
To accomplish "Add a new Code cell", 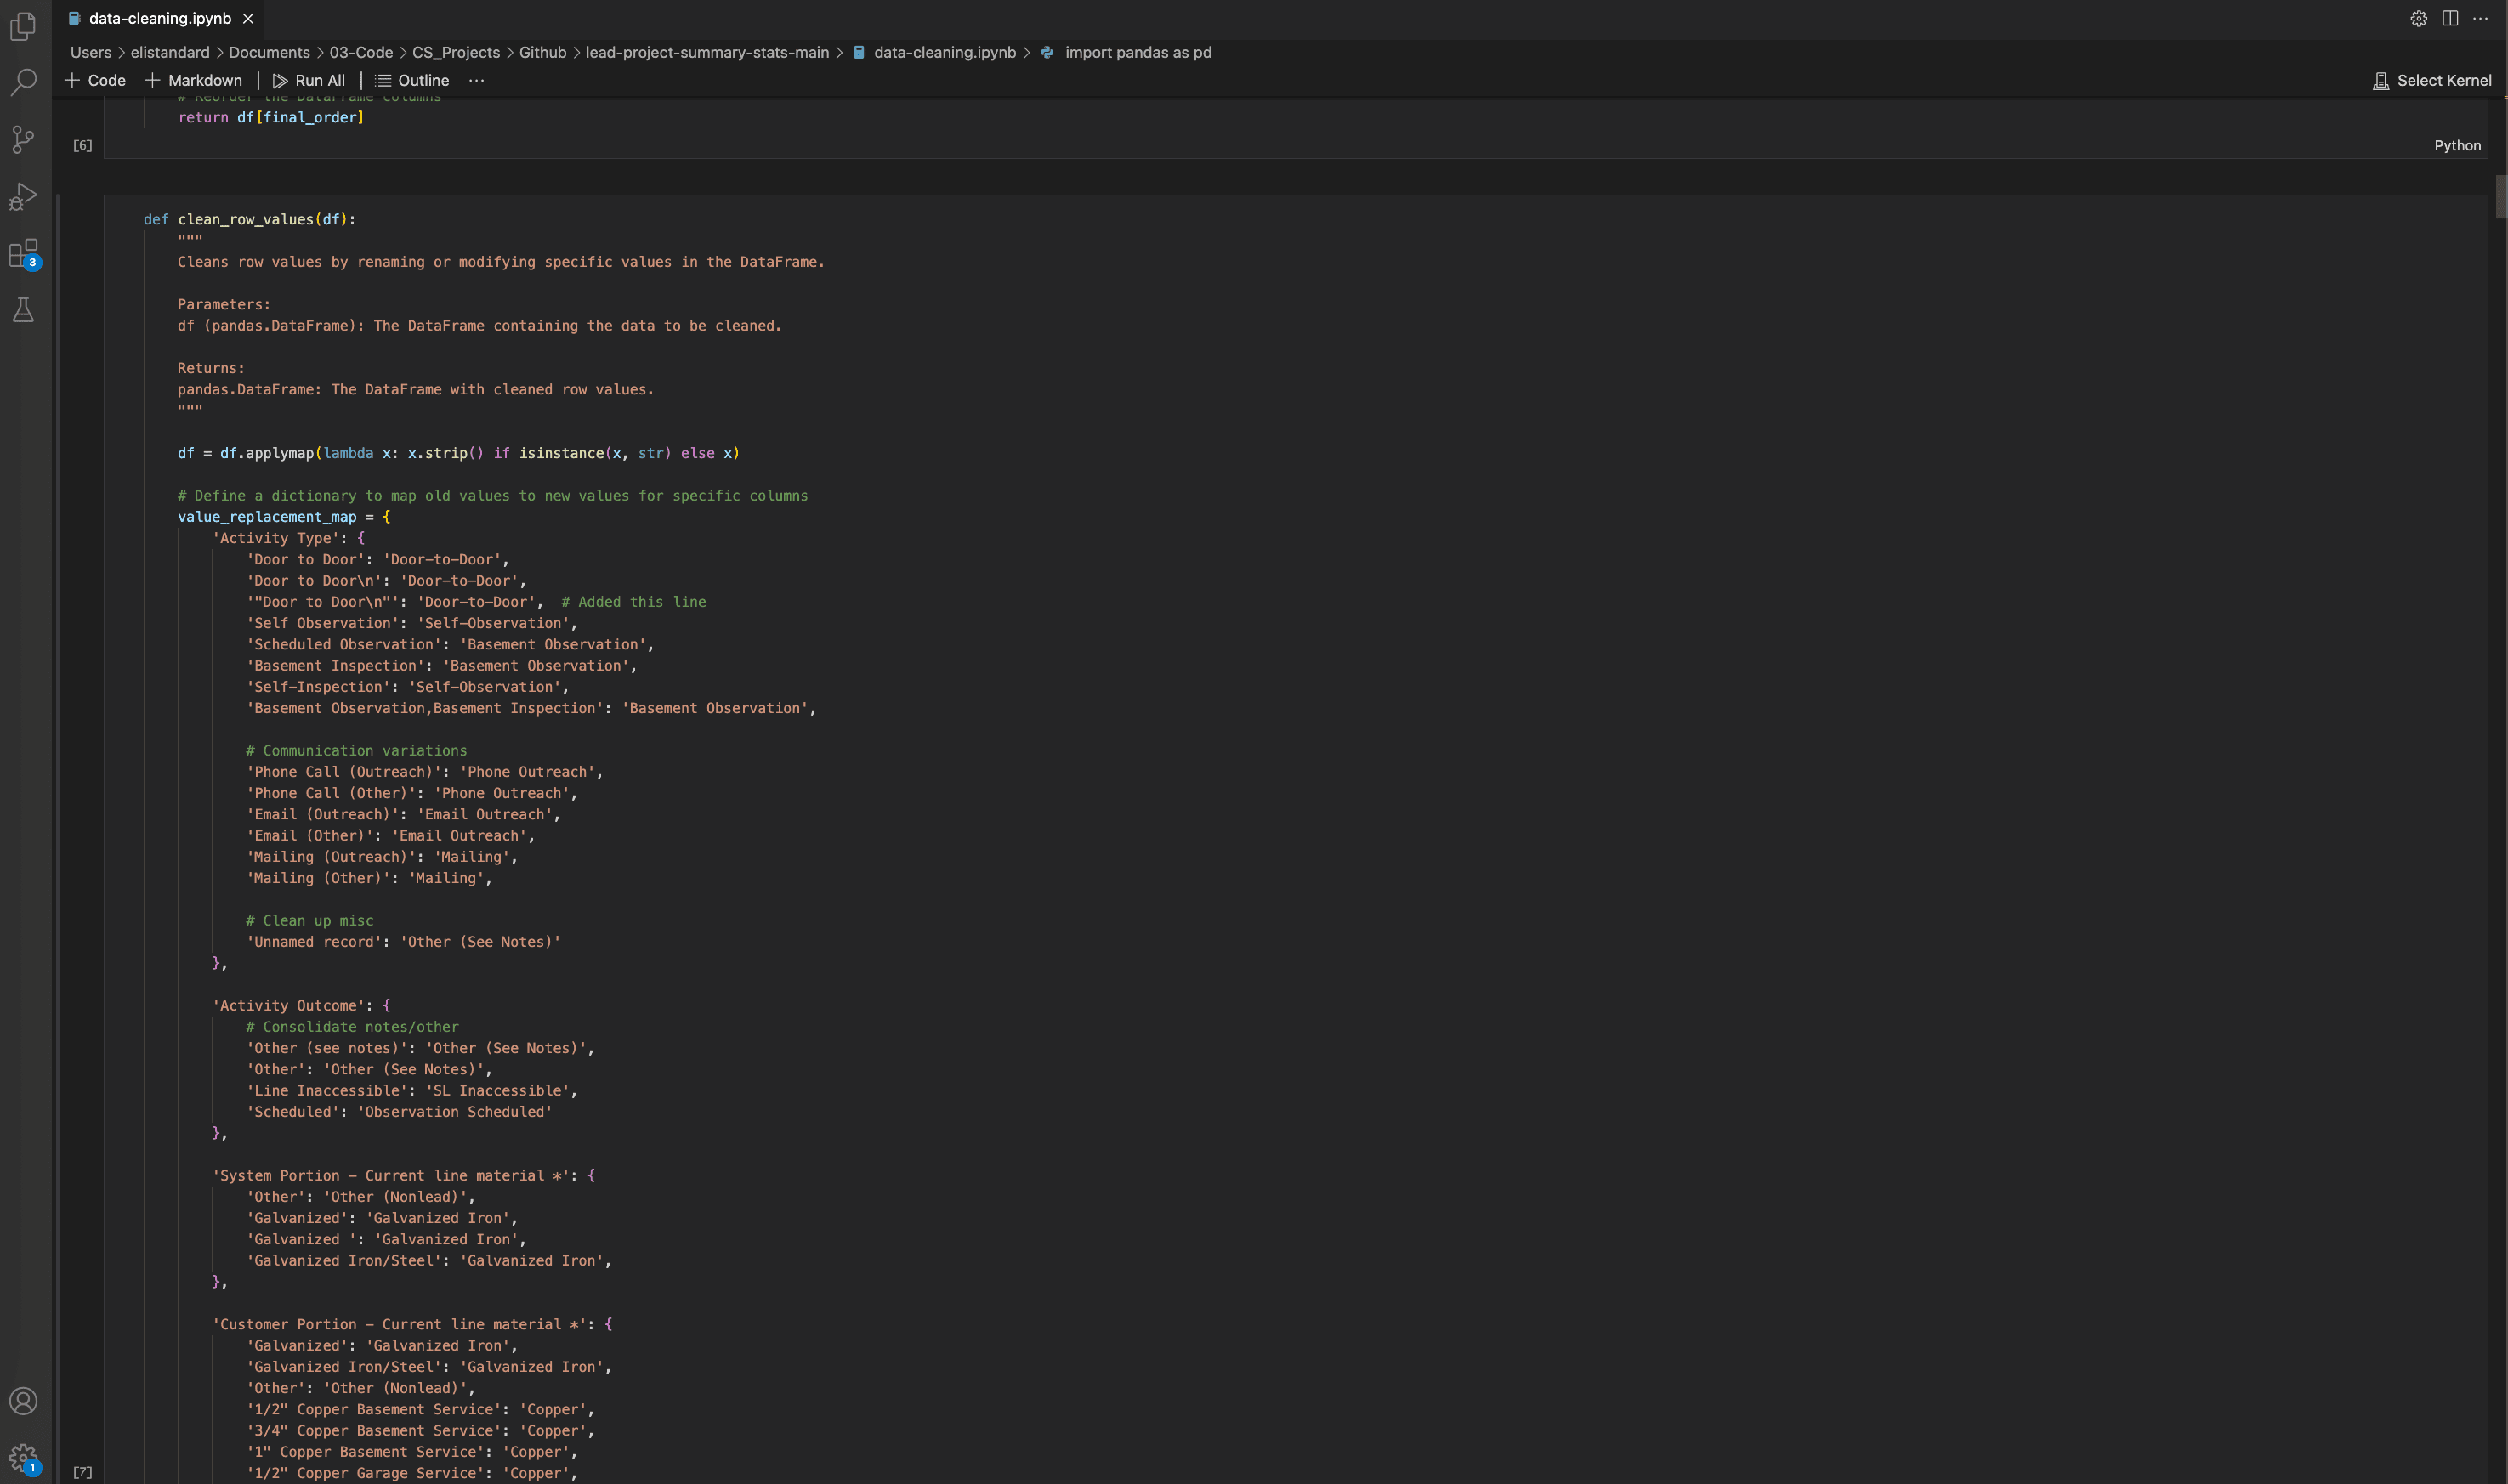I will 95,80.
